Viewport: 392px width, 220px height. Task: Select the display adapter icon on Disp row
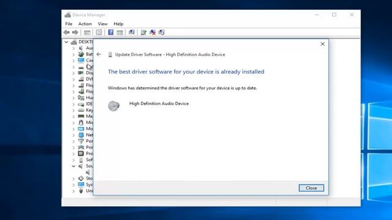point(81,73)
